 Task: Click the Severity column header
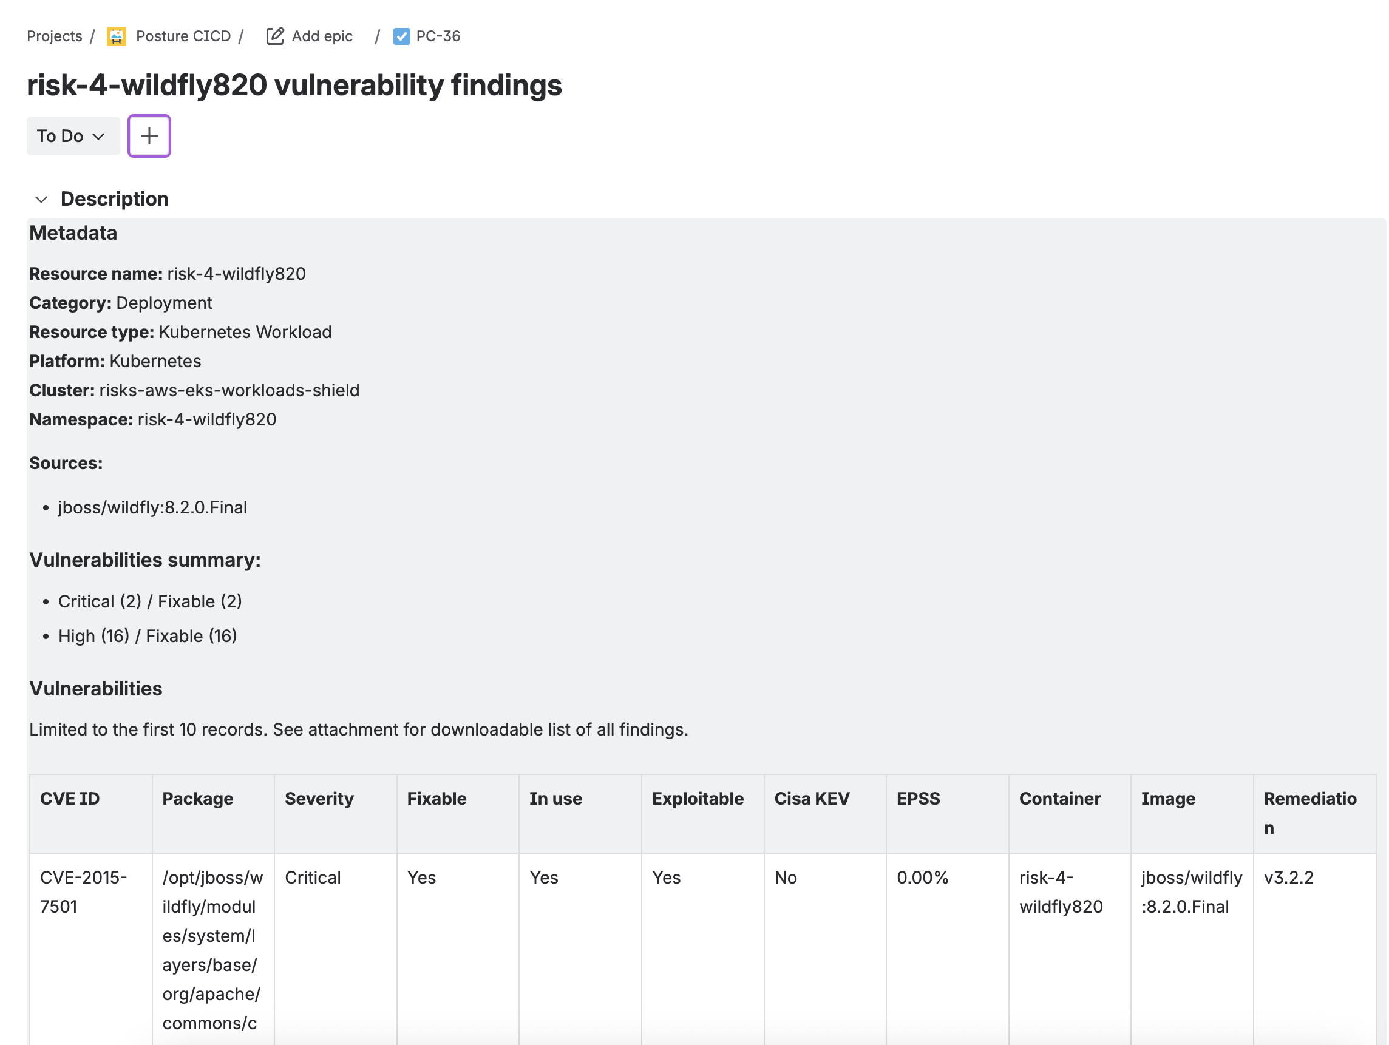click(x=318, y=799)
